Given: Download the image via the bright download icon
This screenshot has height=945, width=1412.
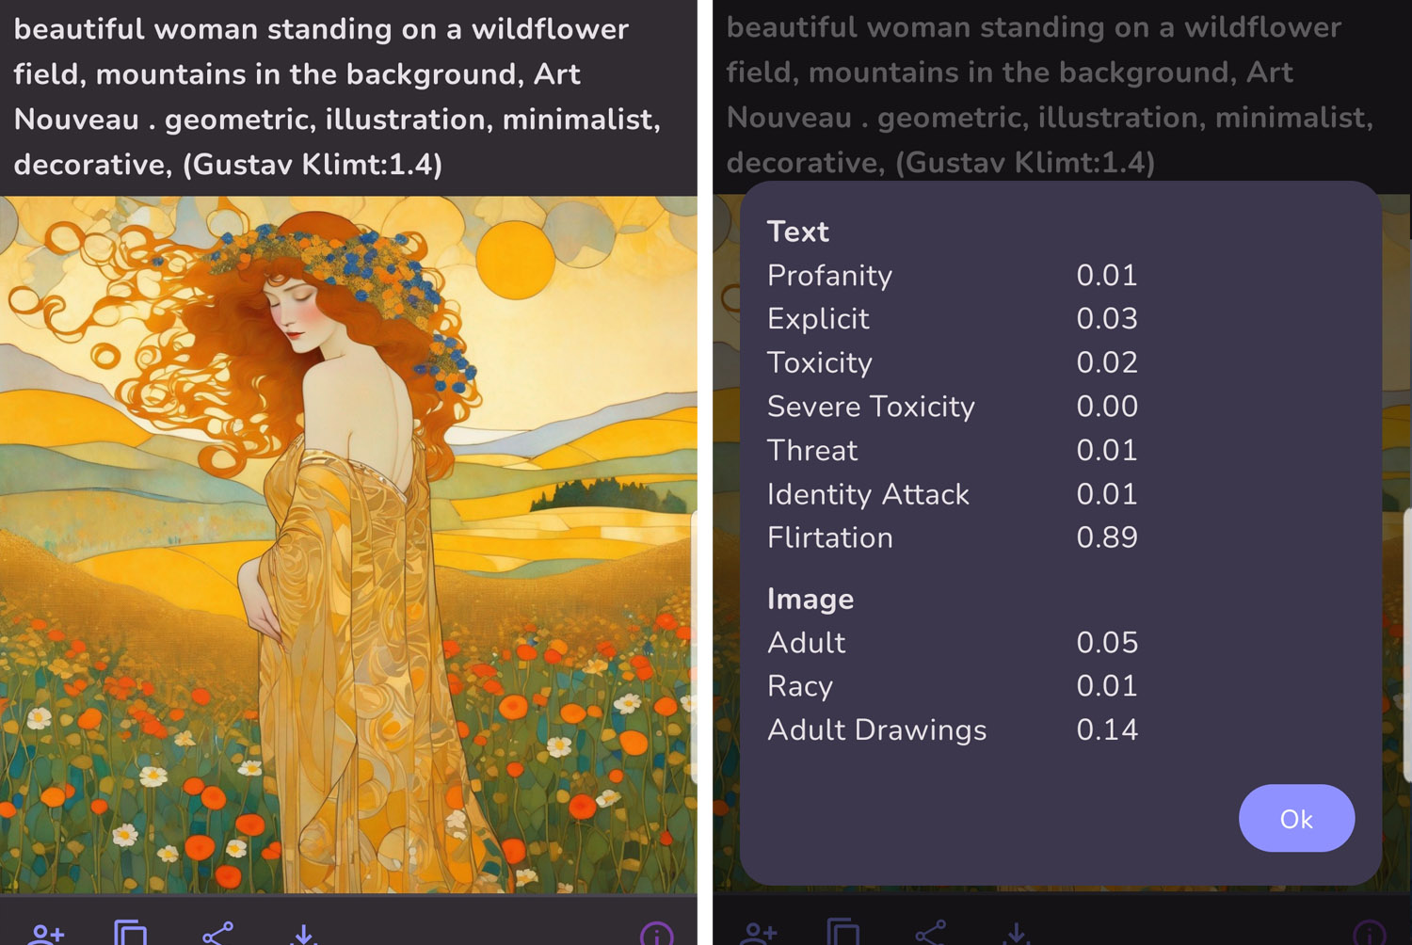Looking at the screenshot, I should 303,934.
